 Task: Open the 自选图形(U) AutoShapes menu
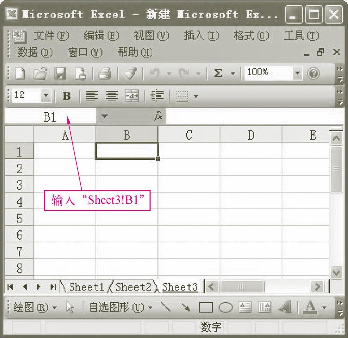pyautogui.click(x=121, y=308)
